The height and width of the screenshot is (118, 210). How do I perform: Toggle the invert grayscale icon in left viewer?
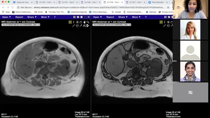pyautogui.click(x=88, y=26)
